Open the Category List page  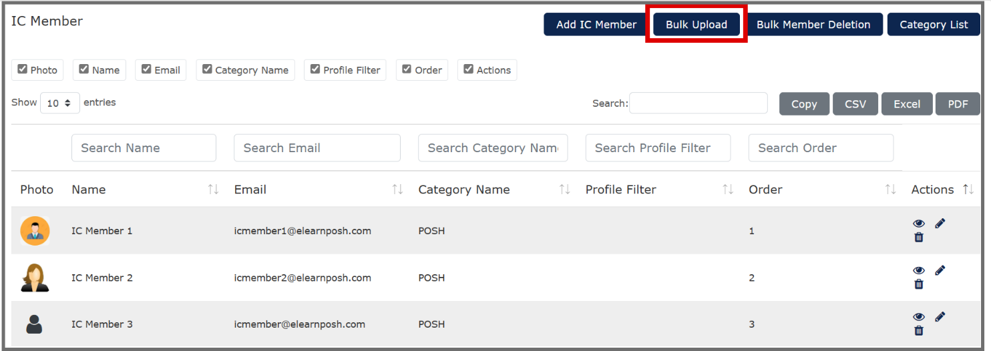[933, 25]
